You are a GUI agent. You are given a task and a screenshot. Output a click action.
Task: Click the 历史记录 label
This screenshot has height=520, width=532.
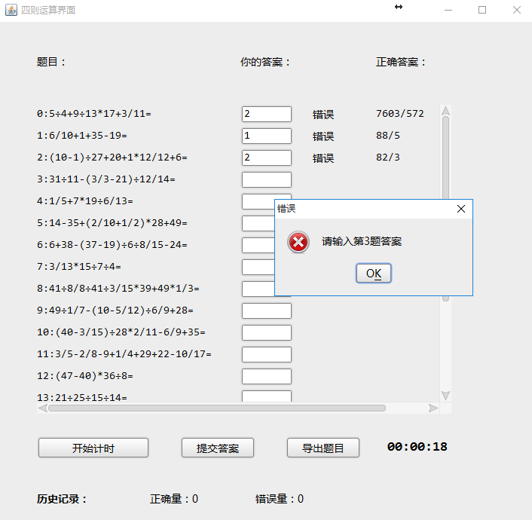61,499
